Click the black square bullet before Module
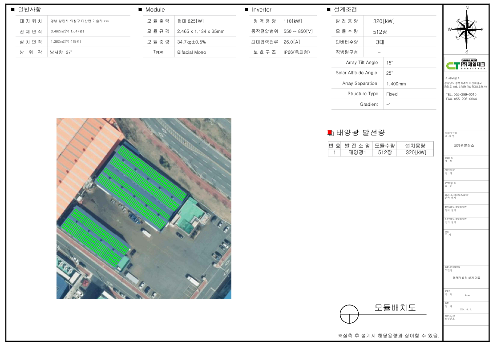This screenshot has height=345, width=497. [140, 10]
